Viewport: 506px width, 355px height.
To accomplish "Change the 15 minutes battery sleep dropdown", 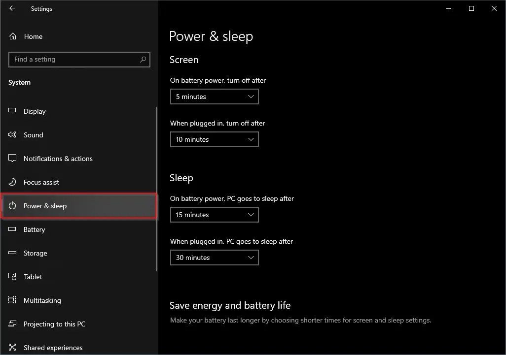I will pos(214,215).
